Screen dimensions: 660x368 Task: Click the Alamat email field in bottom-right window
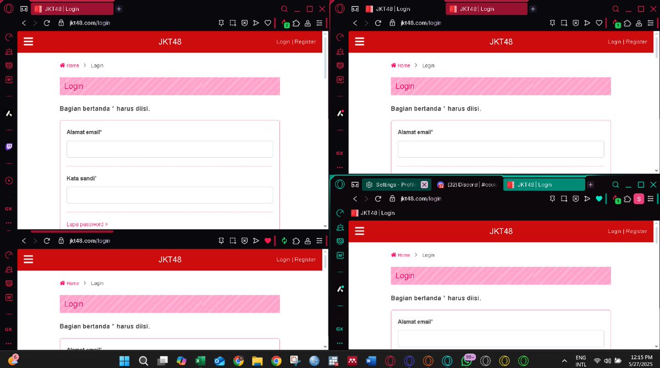click(x=501, y=338)
